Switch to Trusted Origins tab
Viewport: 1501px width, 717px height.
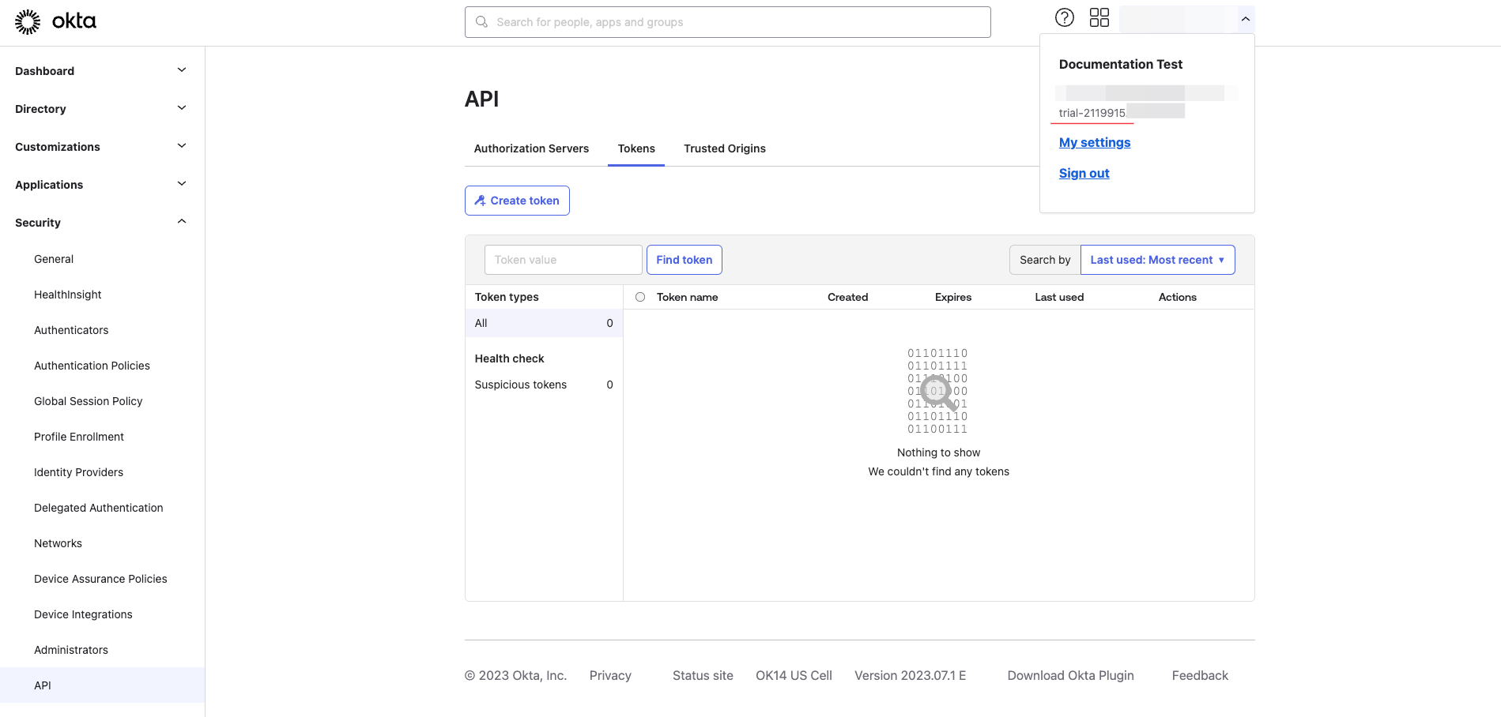click(725, 148)
